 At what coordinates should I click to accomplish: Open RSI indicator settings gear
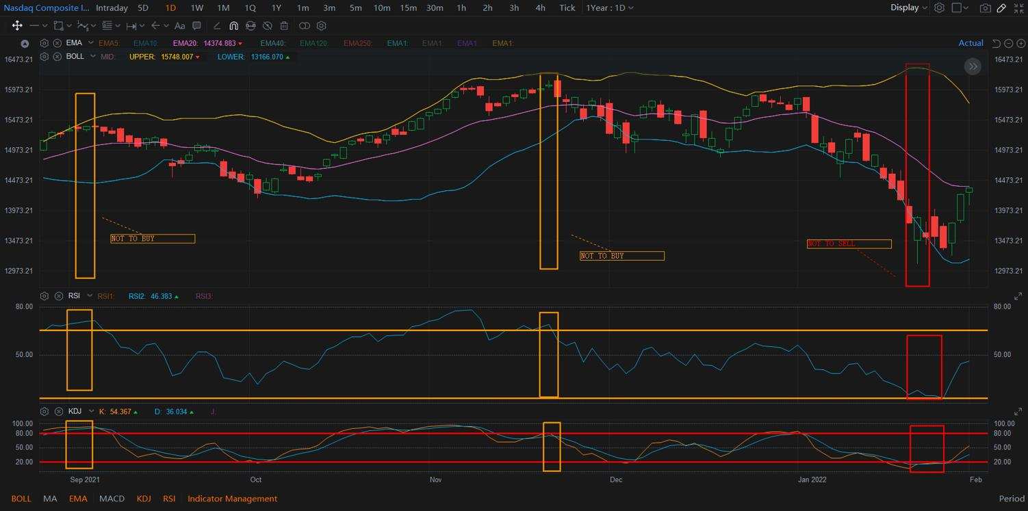click(x=44, y=296)
